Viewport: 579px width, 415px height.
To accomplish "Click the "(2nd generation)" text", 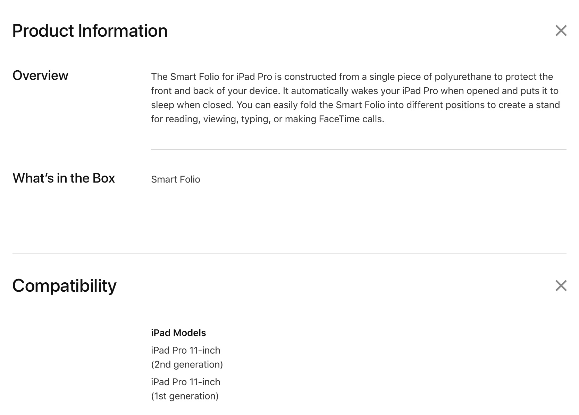I will pos(187,364).
